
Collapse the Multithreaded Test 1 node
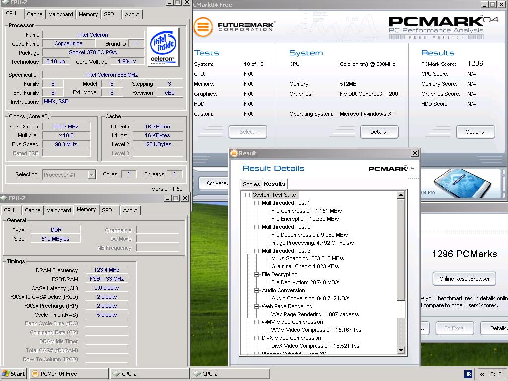[x=256, y=203]
